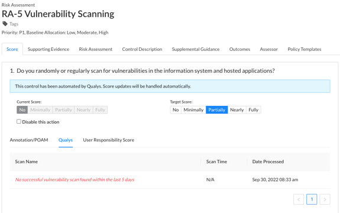
Task: Set Target Score to Fully
Action: (x=254, y=109)
